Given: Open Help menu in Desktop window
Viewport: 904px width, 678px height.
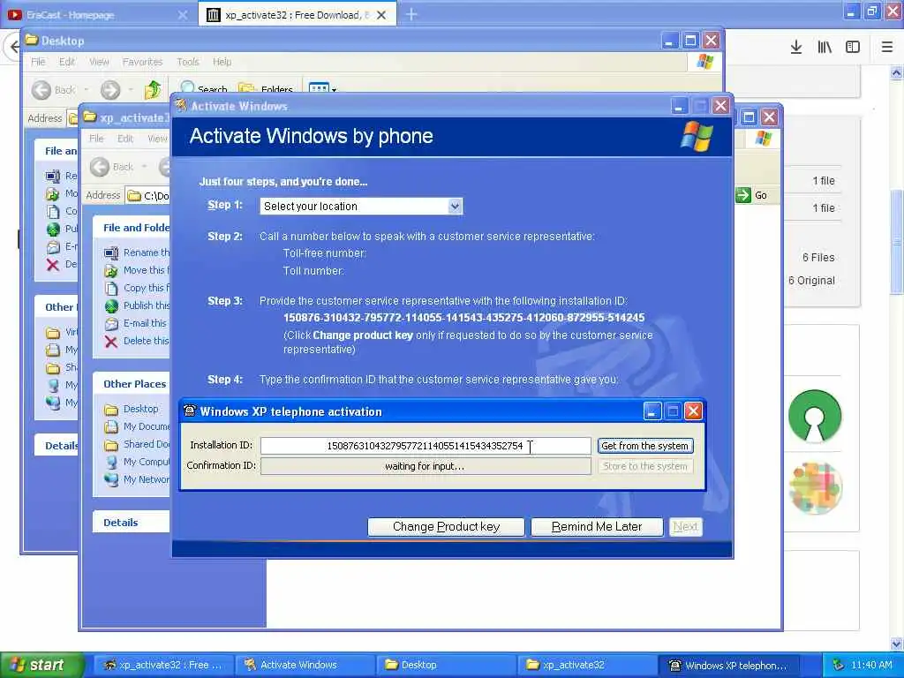Looking at the screenshot, I should (x=222, y=62).
